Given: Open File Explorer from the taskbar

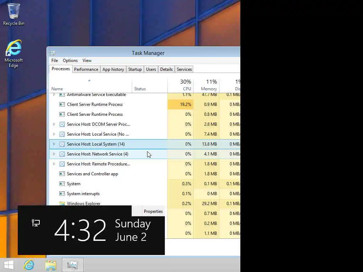Looking at the screenshot, I should pyautogui.click(x=51, y=265).
